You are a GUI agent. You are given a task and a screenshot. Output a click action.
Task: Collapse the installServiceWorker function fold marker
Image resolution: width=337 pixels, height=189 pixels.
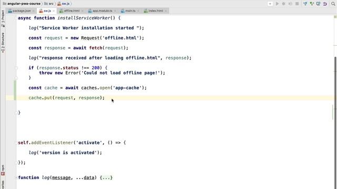(16, 18)
